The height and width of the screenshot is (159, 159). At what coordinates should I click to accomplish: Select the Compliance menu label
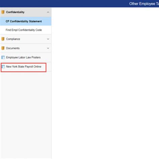pos(13,39)
